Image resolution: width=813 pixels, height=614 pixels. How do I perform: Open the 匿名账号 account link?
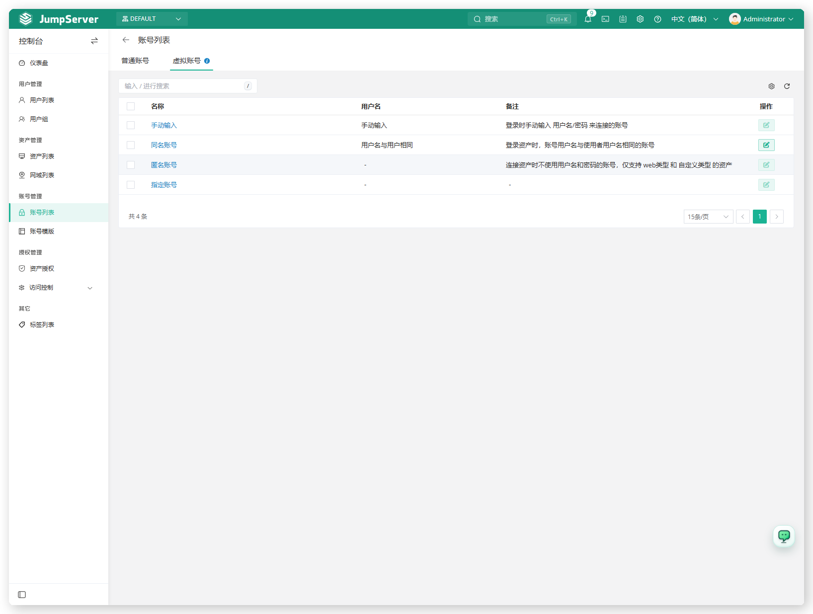pos(164,165)
